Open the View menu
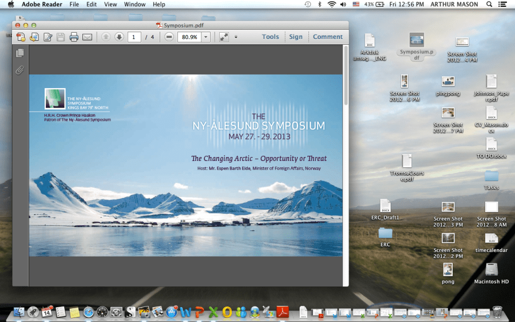Image resolution: width=515 pixels, height=322 pixels. (x=110, y=4)
